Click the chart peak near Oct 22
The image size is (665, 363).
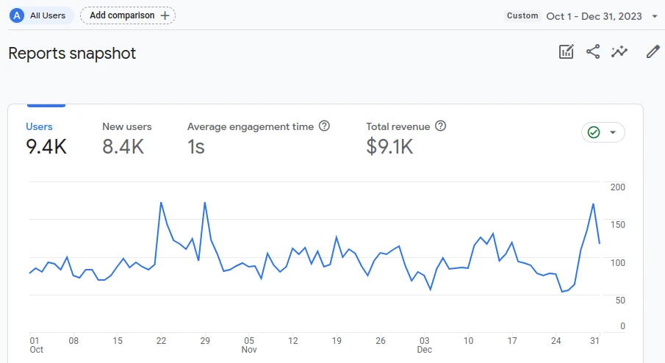tap(161, 203)
